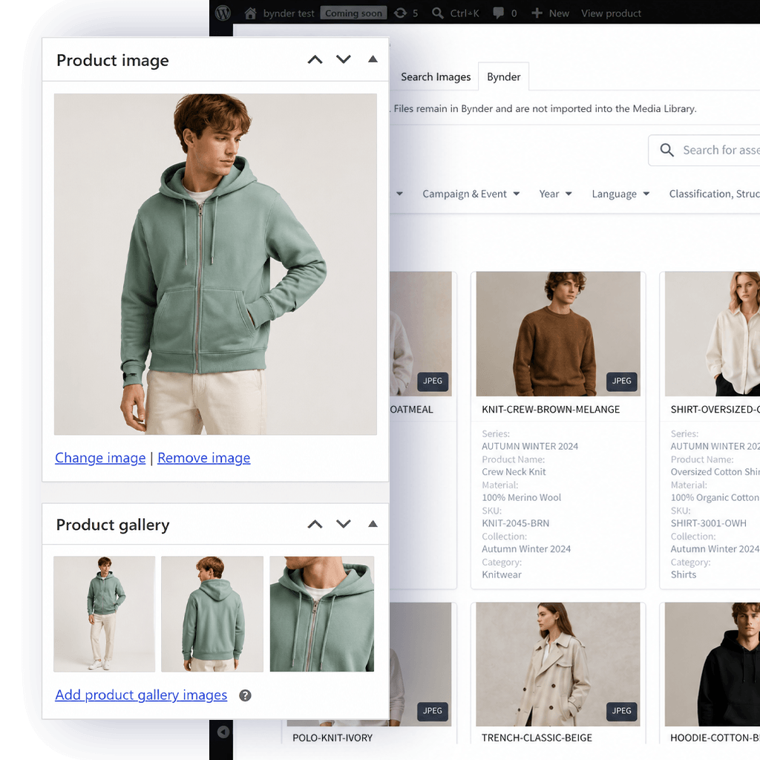Click the plus New icon
This screenshot has width=760, height=760.
[x=537, y=13]
